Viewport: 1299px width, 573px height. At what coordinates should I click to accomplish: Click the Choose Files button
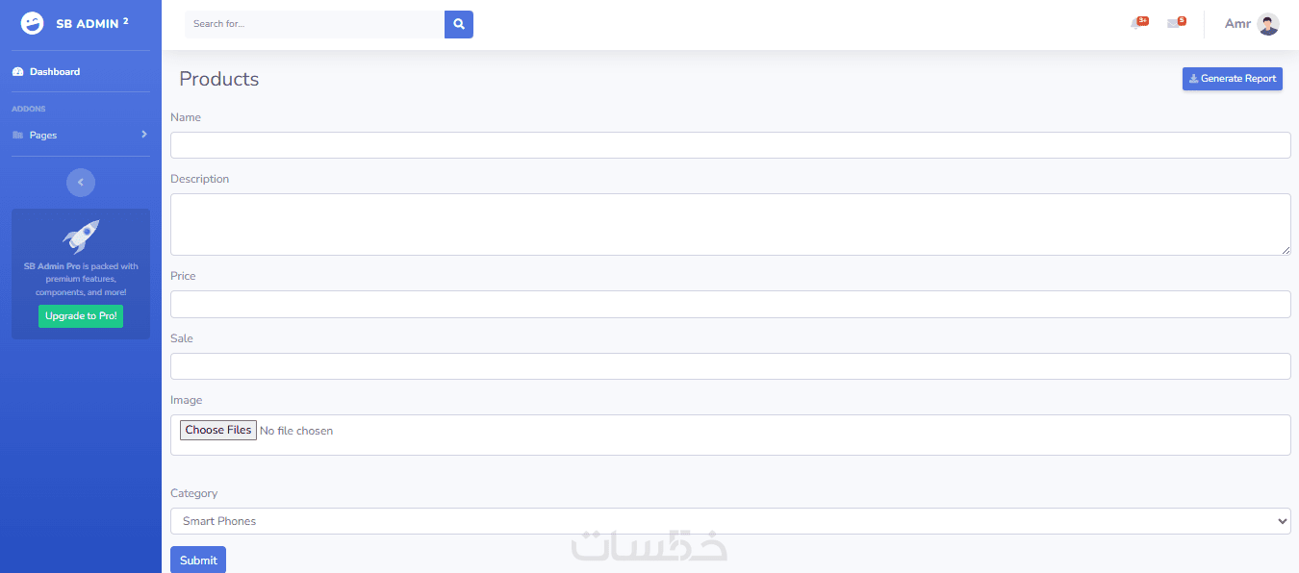point(218,431)
